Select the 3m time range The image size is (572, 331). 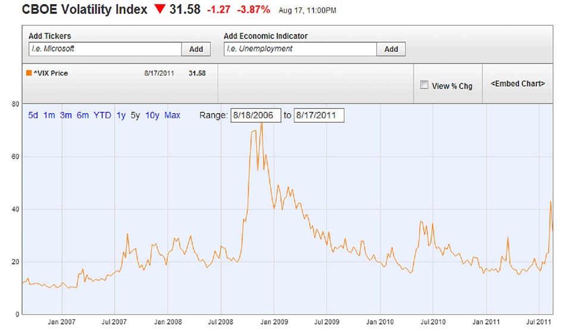click(x=65, y=115)
